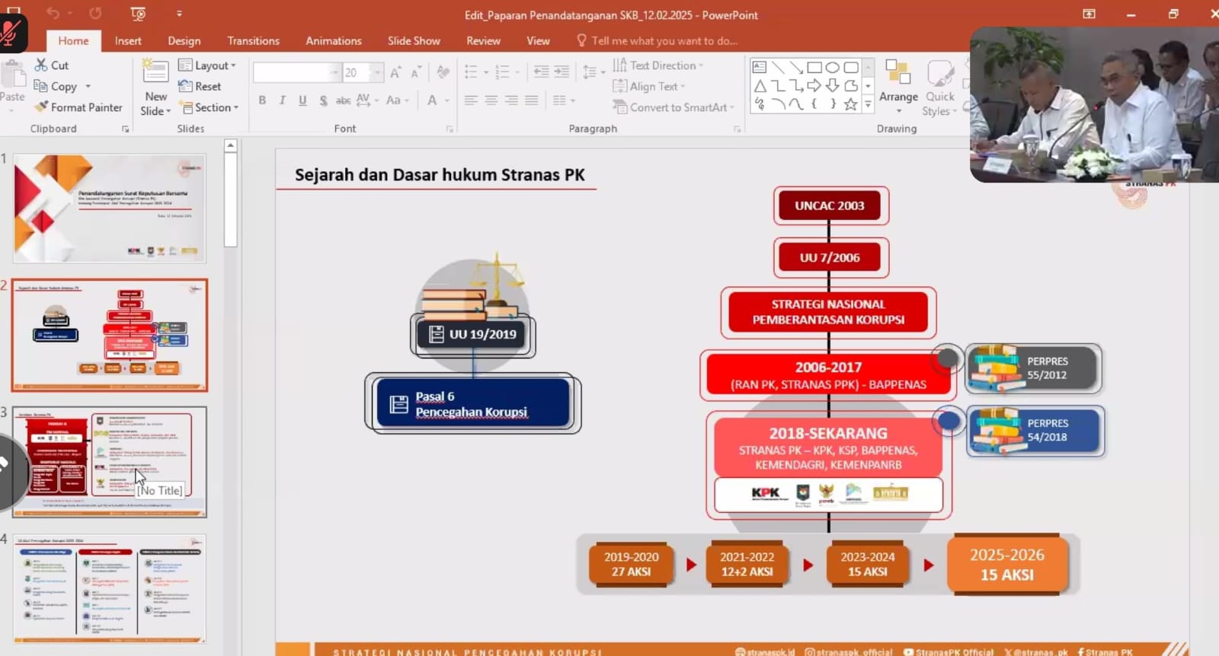Open the Arrange objects tool
Image resolution: width=1219 pixels, height=656 pixels.
898,87
